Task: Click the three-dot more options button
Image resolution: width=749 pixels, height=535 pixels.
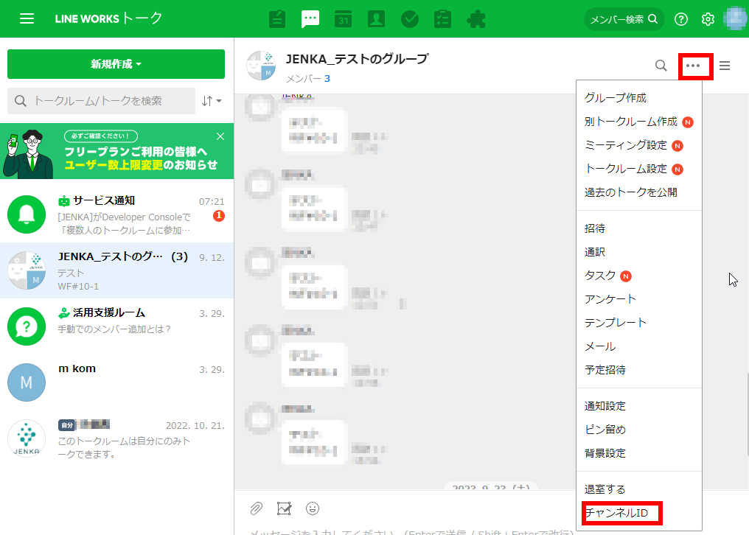Action: point(693,66)
